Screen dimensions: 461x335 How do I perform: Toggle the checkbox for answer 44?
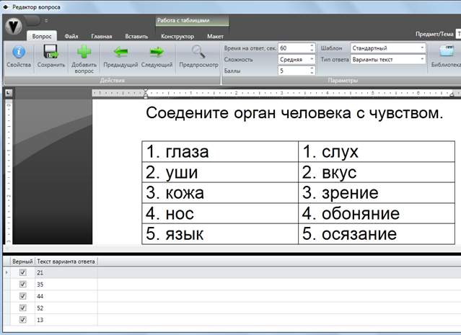click(x=22, y=296)
